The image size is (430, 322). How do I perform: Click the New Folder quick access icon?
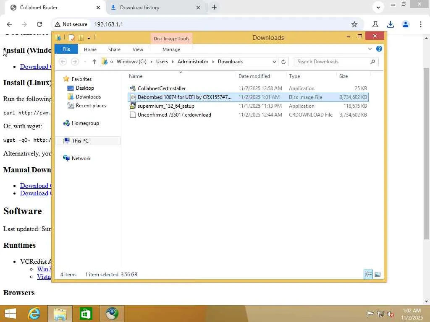[x=81, y=37]
